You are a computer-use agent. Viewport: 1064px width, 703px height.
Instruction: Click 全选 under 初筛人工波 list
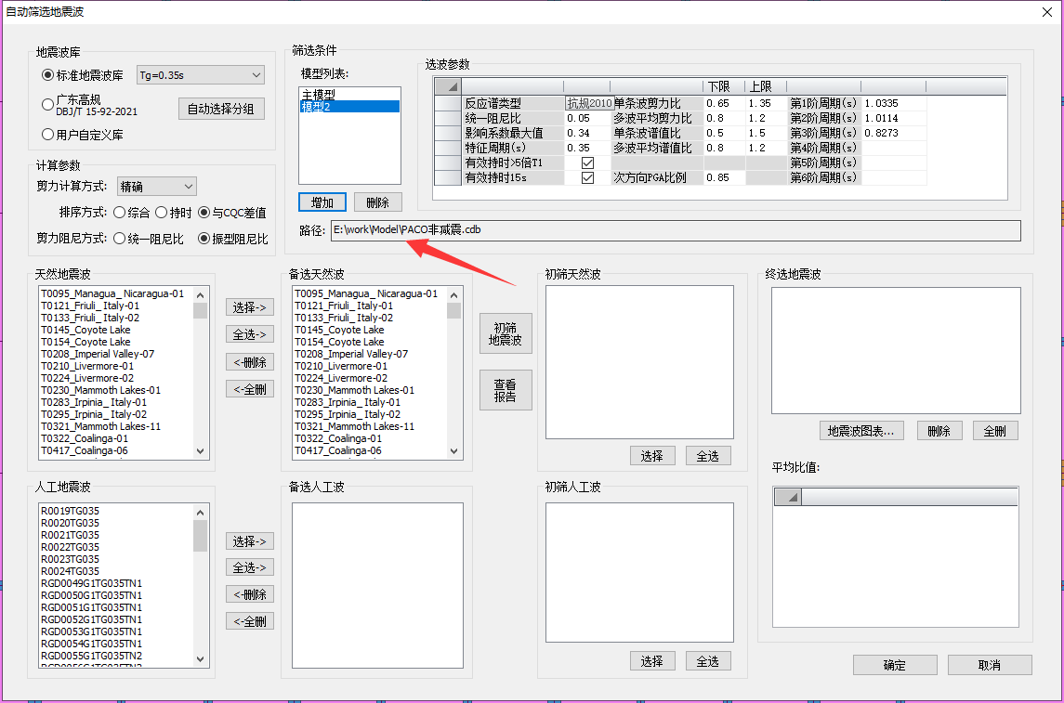coord(708,661)
